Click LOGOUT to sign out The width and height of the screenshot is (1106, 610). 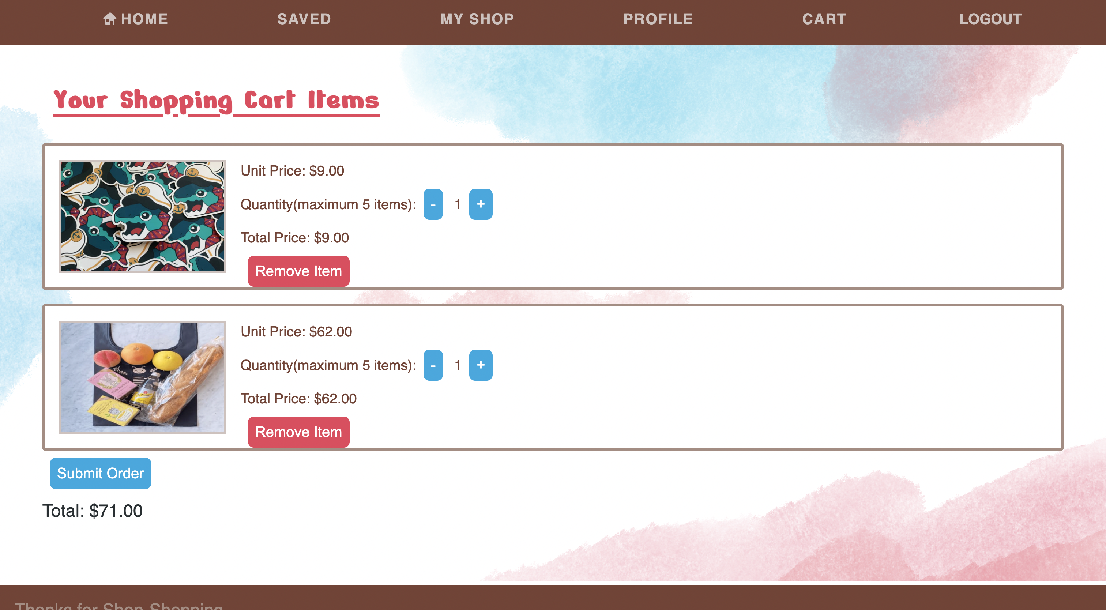(x=990, y=18)
